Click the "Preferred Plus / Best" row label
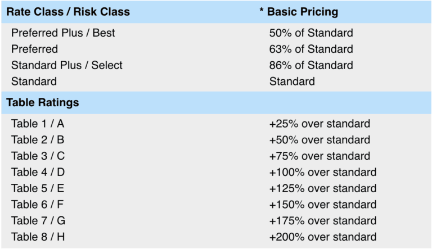 click(63, 33)
